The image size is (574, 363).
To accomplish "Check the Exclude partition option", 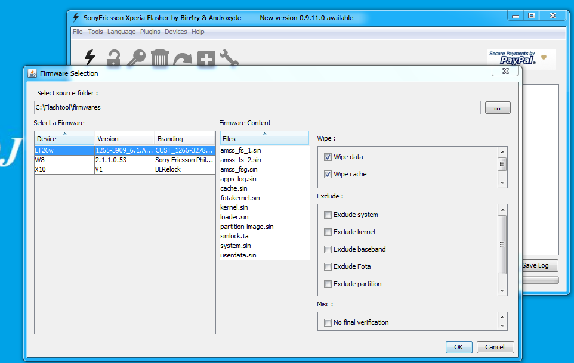I will 328,284.
